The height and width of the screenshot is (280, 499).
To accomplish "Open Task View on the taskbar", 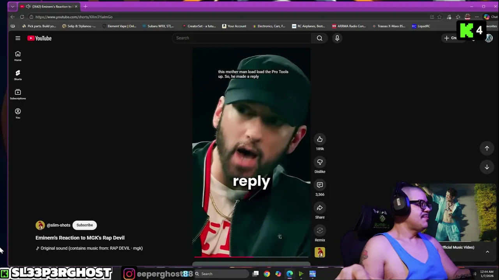I will click(x=255, y=274).
